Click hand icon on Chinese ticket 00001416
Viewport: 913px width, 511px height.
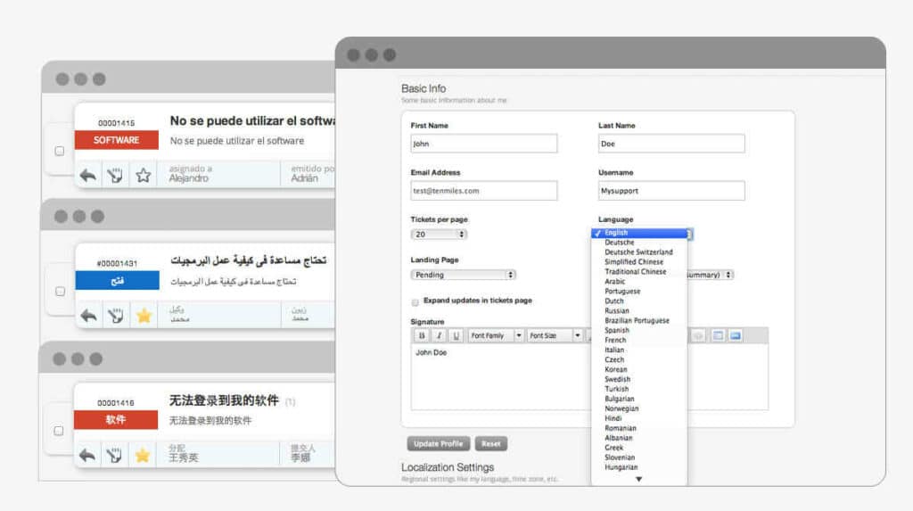pyautogui.click(x=115, y=455)
